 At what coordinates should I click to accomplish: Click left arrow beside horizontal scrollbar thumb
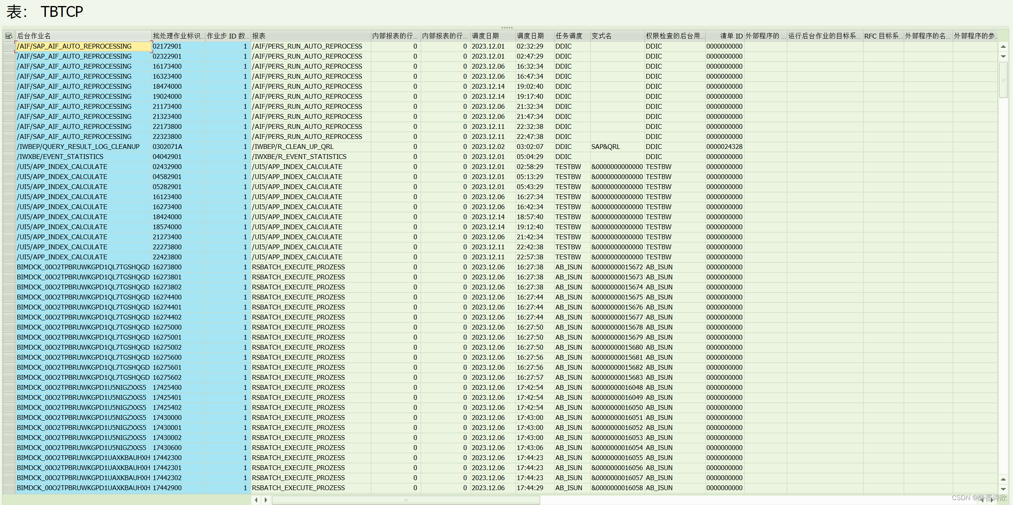tap(256, 500)
